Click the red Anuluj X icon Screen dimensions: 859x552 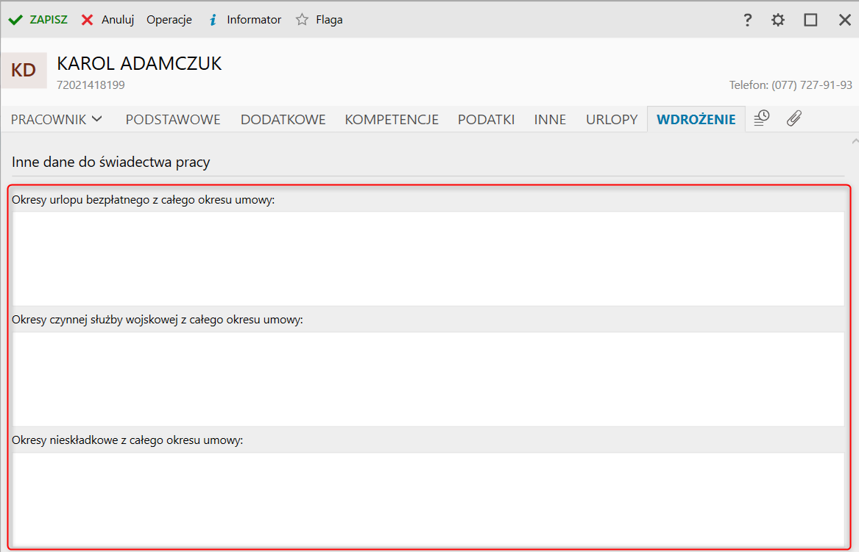coord(88,20)
